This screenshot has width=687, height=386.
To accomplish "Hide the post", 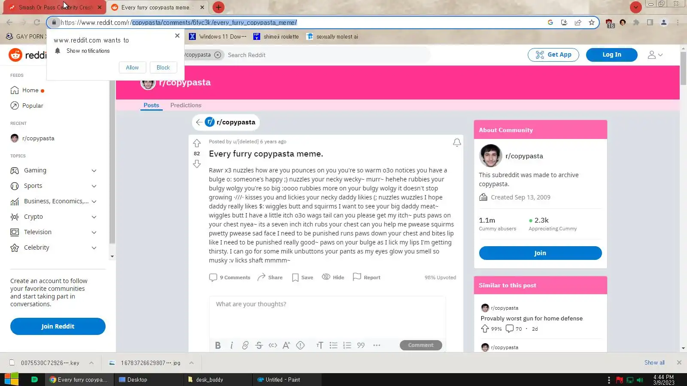I will 333,277.
